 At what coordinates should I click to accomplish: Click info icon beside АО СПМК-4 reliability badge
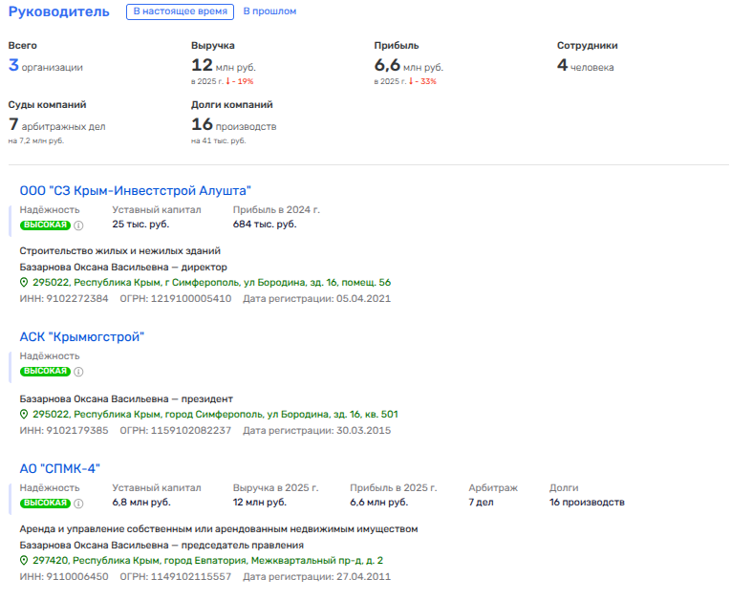tap(79, 503)
